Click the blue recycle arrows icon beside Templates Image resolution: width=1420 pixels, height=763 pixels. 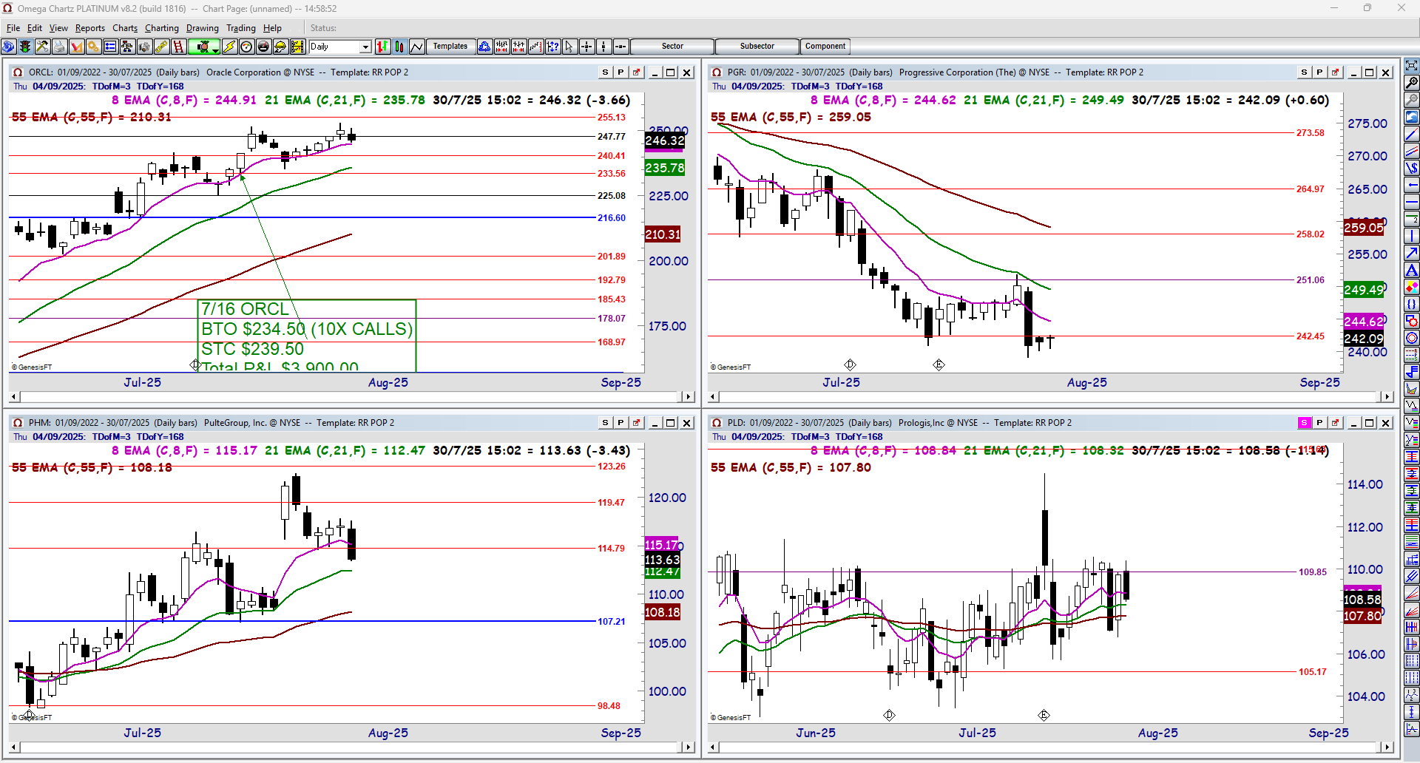coord(484,47)
